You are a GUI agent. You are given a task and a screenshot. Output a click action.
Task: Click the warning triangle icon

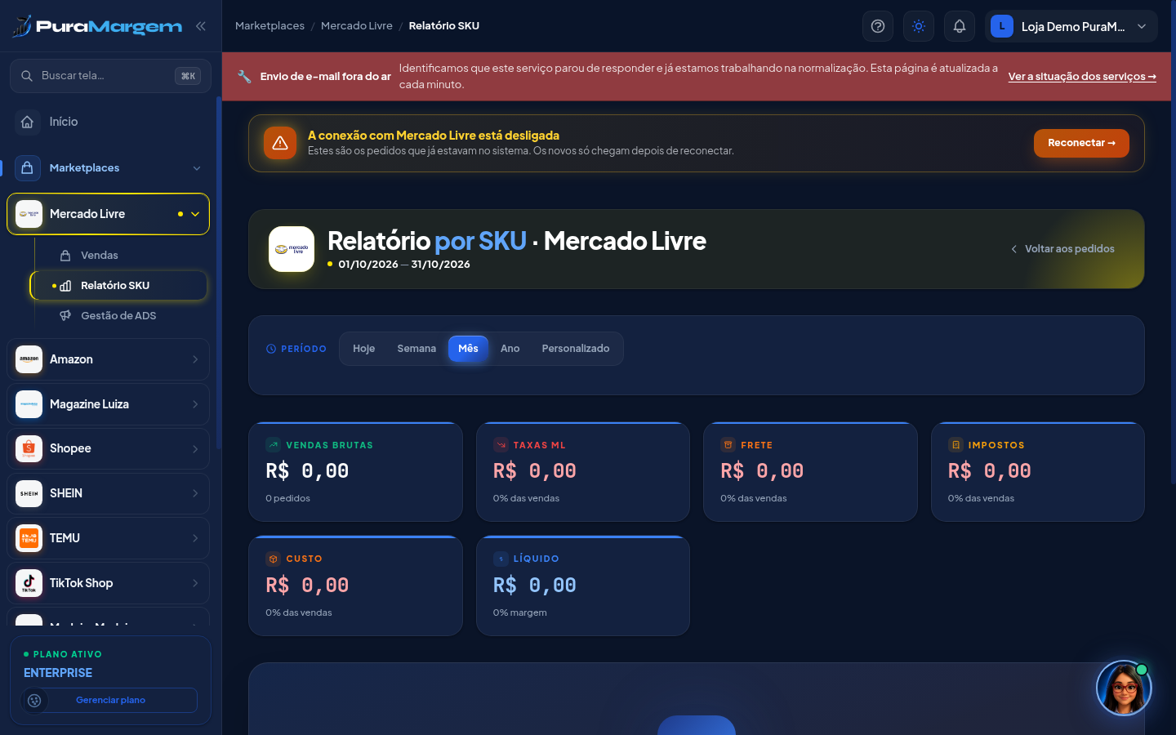(x=280, y=143)
